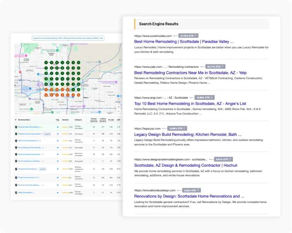Click the external link icon beside Project Construction LLC

(39, 178)
